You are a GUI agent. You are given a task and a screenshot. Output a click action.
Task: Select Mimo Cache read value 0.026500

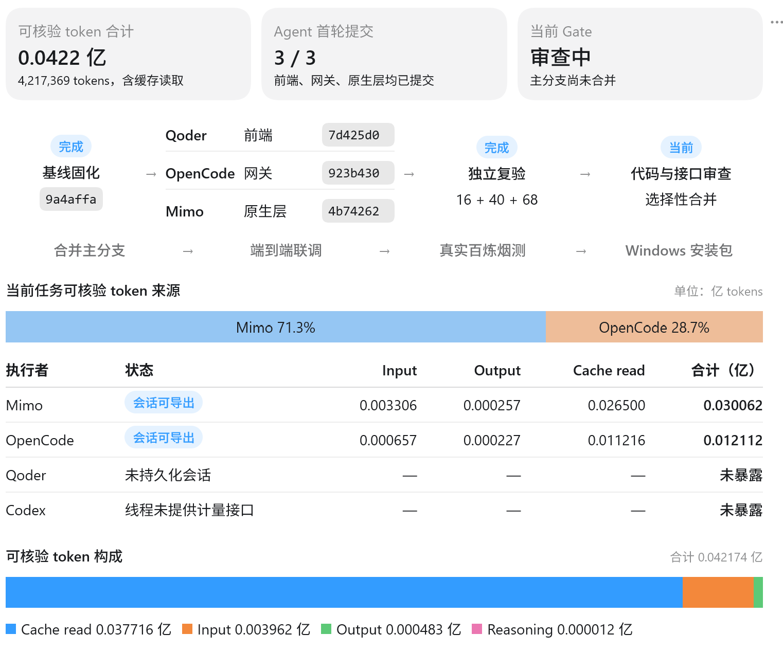point(616,405)
